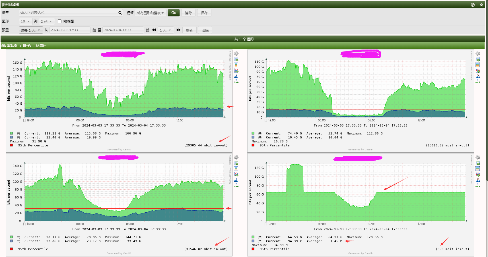Screen dimensions: 488x257
Task: Collapse the graph filter panel
Action: click(481, 5)
